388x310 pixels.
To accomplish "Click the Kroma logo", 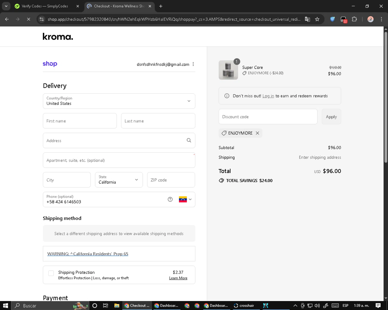I will [58, 36].
